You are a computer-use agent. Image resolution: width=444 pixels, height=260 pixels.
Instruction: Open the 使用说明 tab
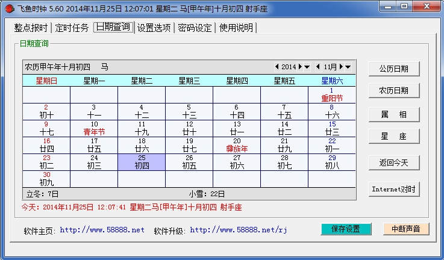236,28
